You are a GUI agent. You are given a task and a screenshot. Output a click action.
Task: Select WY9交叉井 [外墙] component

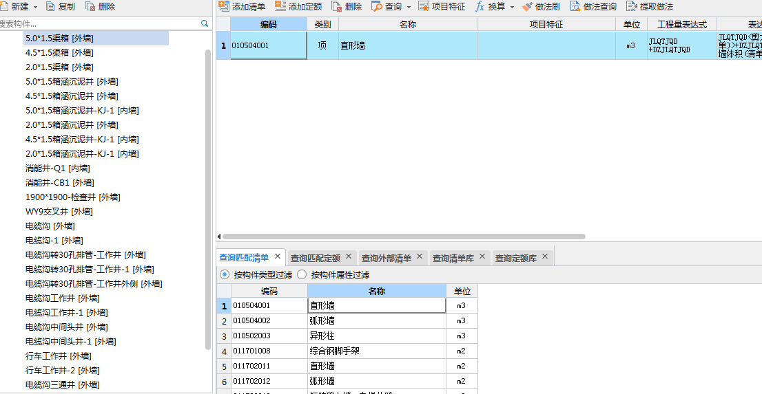(x=59, y=212)
